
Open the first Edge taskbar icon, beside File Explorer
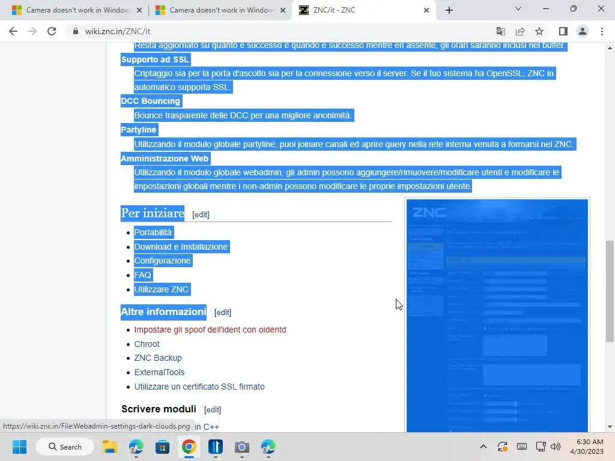click(136, 447)
